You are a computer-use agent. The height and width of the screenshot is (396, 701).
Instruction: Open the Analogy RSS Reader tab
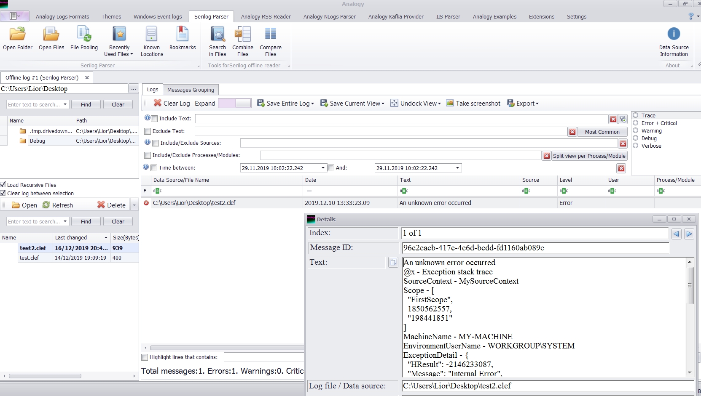pyautogui.click(x=266, y=17)
